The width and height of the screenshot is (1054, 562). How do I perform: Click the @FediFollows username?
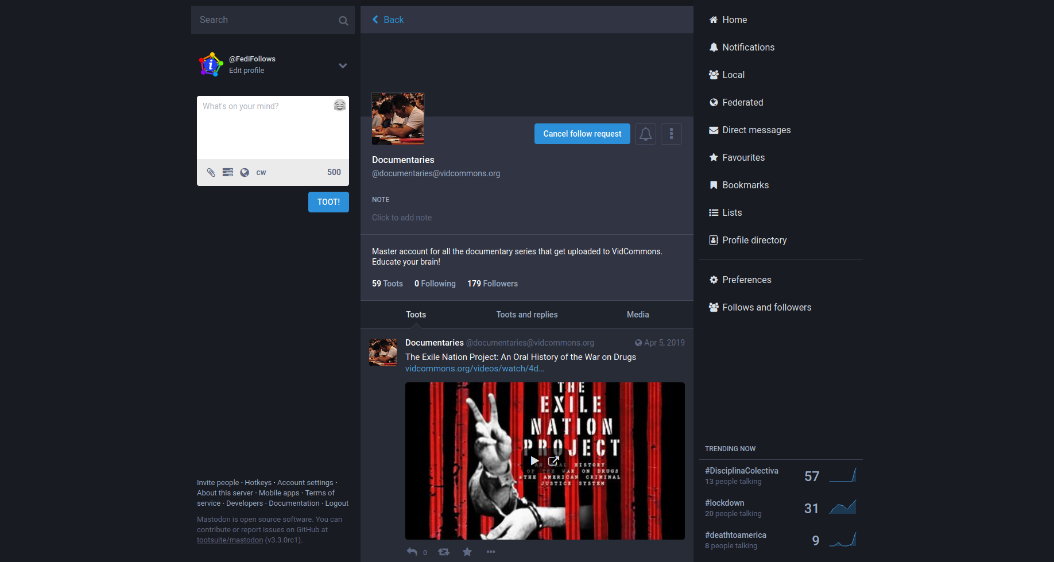(x=252, y=59)
